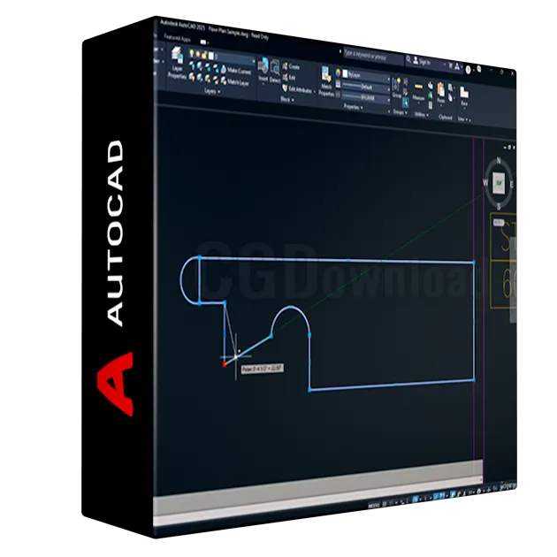The image size is (557, 557).
Task: Open the Layer Properties manager
Action: [177, 62]
